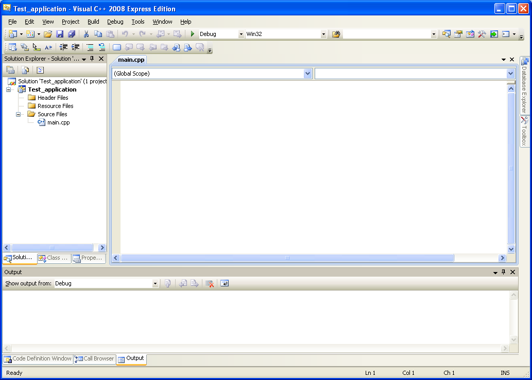Save main.cpp with the floppy disk icon
This screenshot has height=380, width=532.
click(60, 34)
